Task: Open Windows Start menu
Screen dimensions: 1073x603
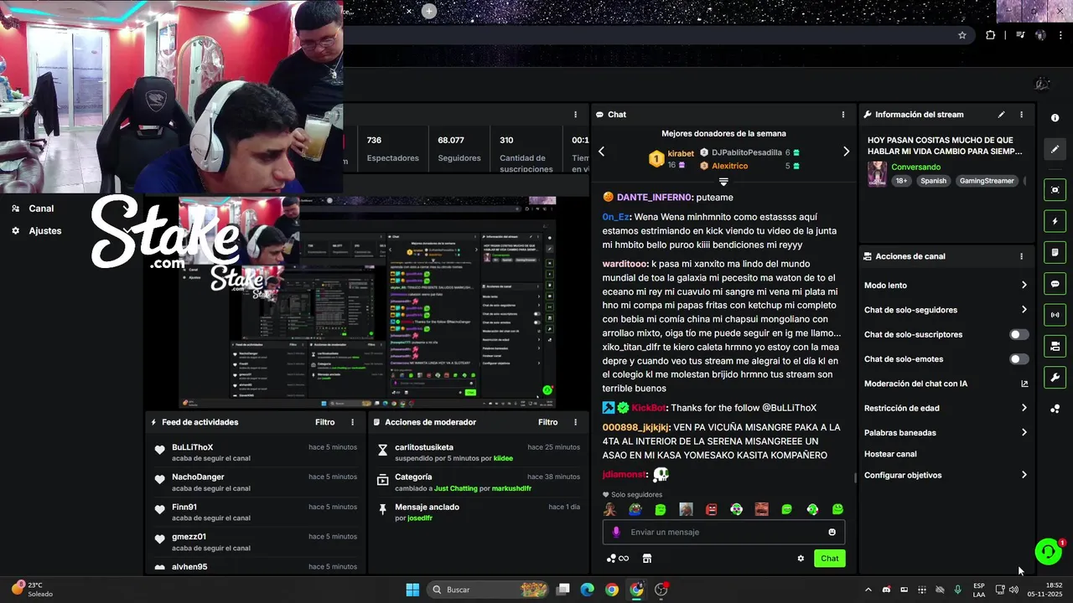Action: pos(412,590)
